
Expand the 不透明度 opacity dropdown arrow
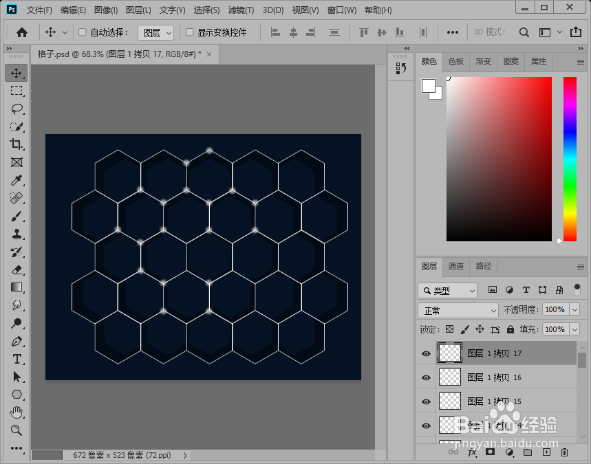click(574, 309)
